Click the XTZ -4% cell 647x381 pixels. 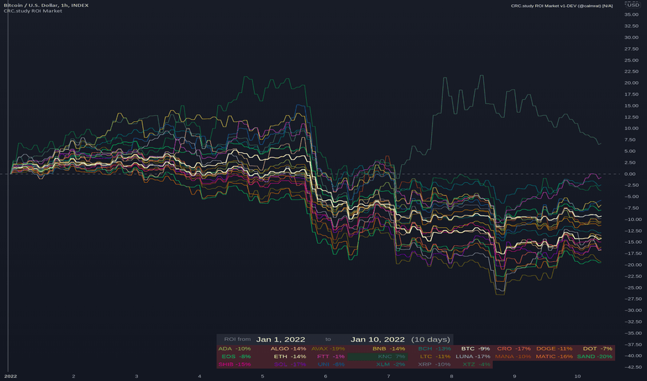coord(476,364)
